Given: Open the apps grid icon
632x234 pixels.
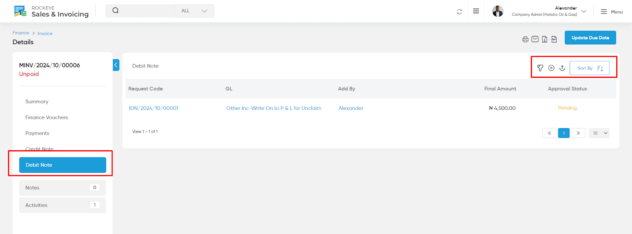Looking at the screenshot, I should pos(476,11).
